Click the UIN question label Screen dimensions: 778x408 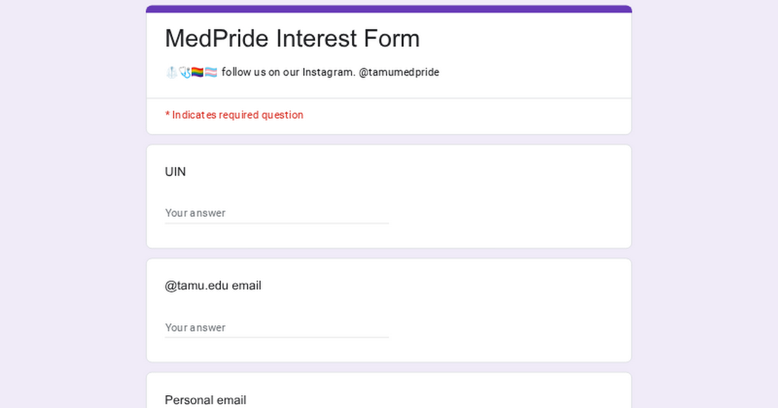point(175,172)
